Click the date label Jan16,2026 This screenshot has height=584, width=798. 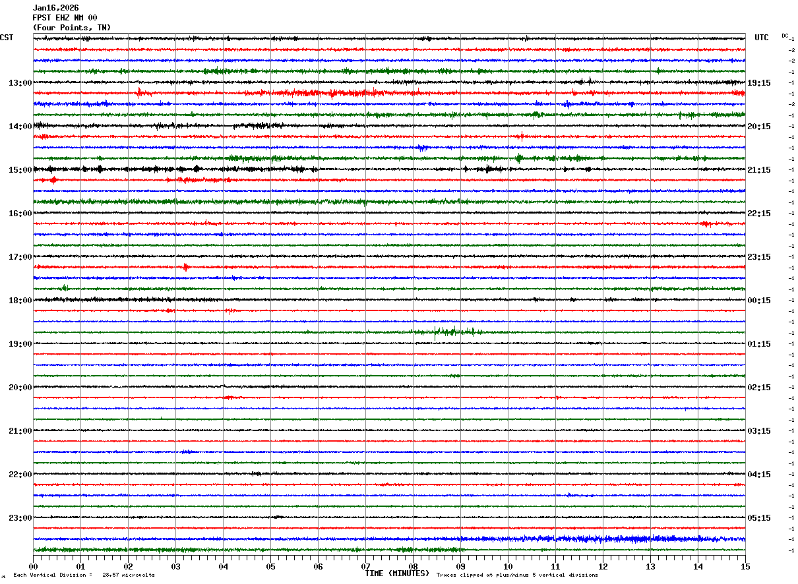[x=55, y=8]
